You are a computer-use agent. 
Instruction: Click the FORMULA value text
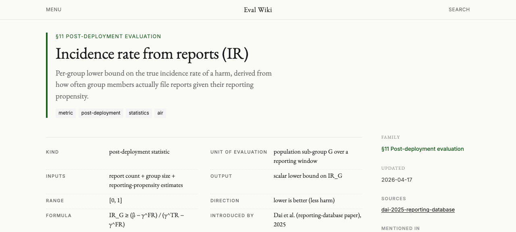point(146,220)
